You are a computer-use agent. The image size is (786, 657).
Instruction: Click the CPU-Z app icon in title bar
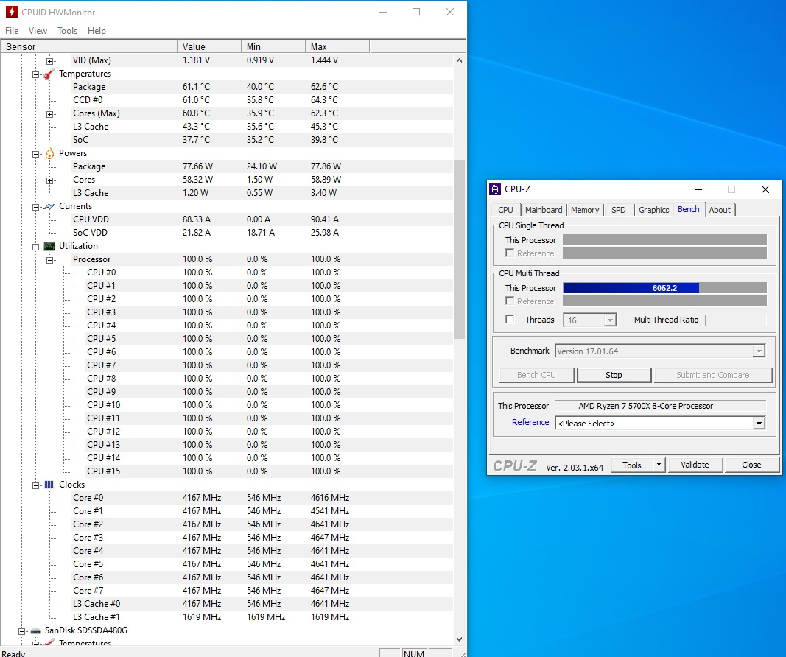pyautogui.click(x=495, y=189)
